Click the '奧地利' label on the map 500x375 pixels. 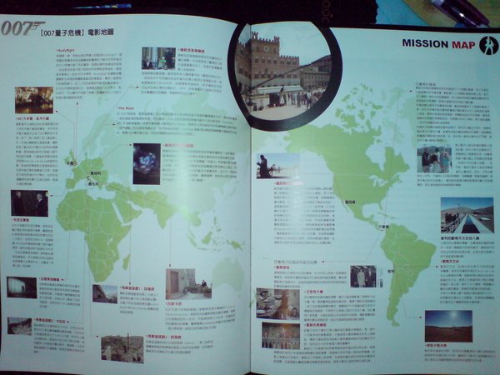tap(95, 173)
